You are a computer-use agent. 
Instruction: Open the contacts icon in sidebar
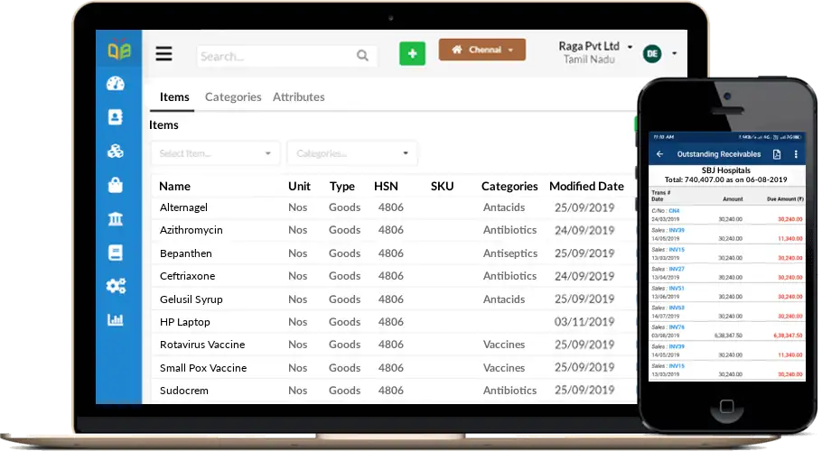point(116,116)
